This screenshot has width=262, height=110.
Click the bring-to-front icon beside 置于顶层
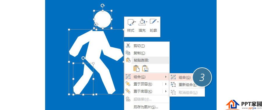click(x=128, y=84)
